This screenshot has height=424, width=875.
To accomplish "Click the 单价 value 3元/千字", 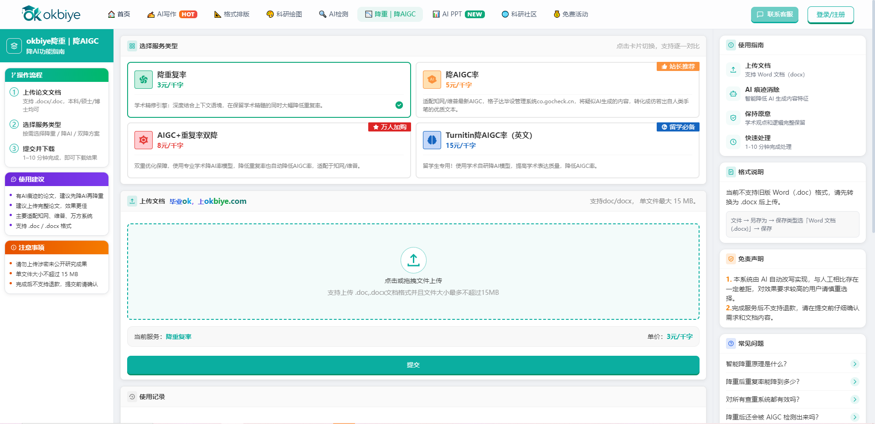I will point(679,337).
